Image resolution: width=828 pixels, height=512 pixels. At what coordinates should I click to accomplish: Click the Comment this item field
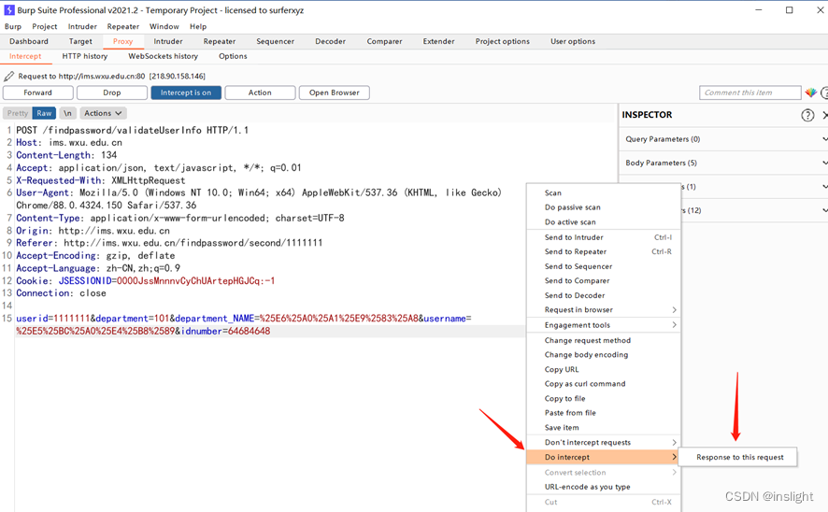749,92
